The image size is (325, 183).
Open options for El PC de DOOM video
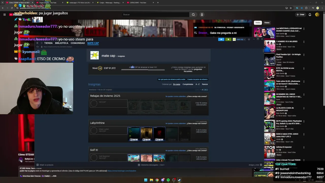coord(304,68)
